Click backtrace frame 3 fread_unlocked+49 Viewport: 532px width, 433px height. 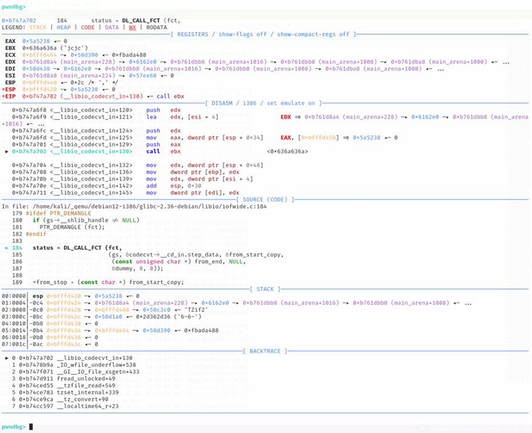tap(64, 379)
